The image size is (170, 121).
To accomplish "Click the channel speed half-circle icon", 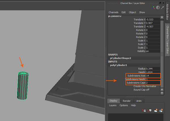I will 158,8.
